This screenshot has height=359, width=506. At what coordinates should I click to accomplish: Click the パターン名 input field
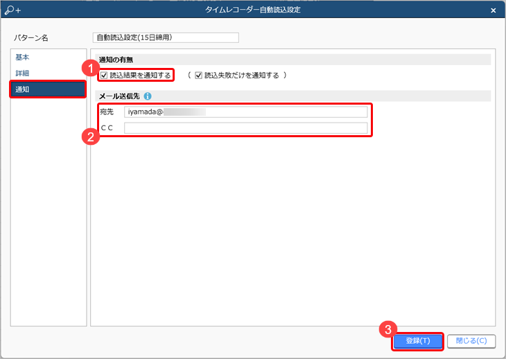click(x=166, y=37)
